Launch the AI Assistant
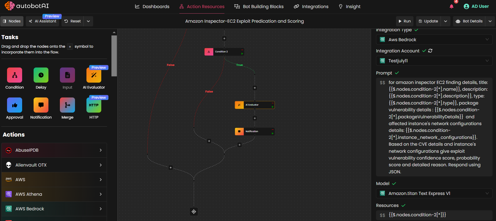The image size is (496, 221). [x=42, y=21]
